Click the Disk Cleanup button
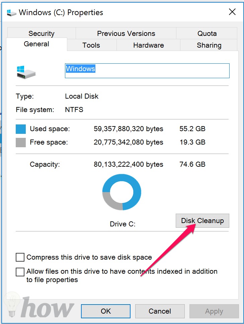244x324 pixels. coord(202,221)
